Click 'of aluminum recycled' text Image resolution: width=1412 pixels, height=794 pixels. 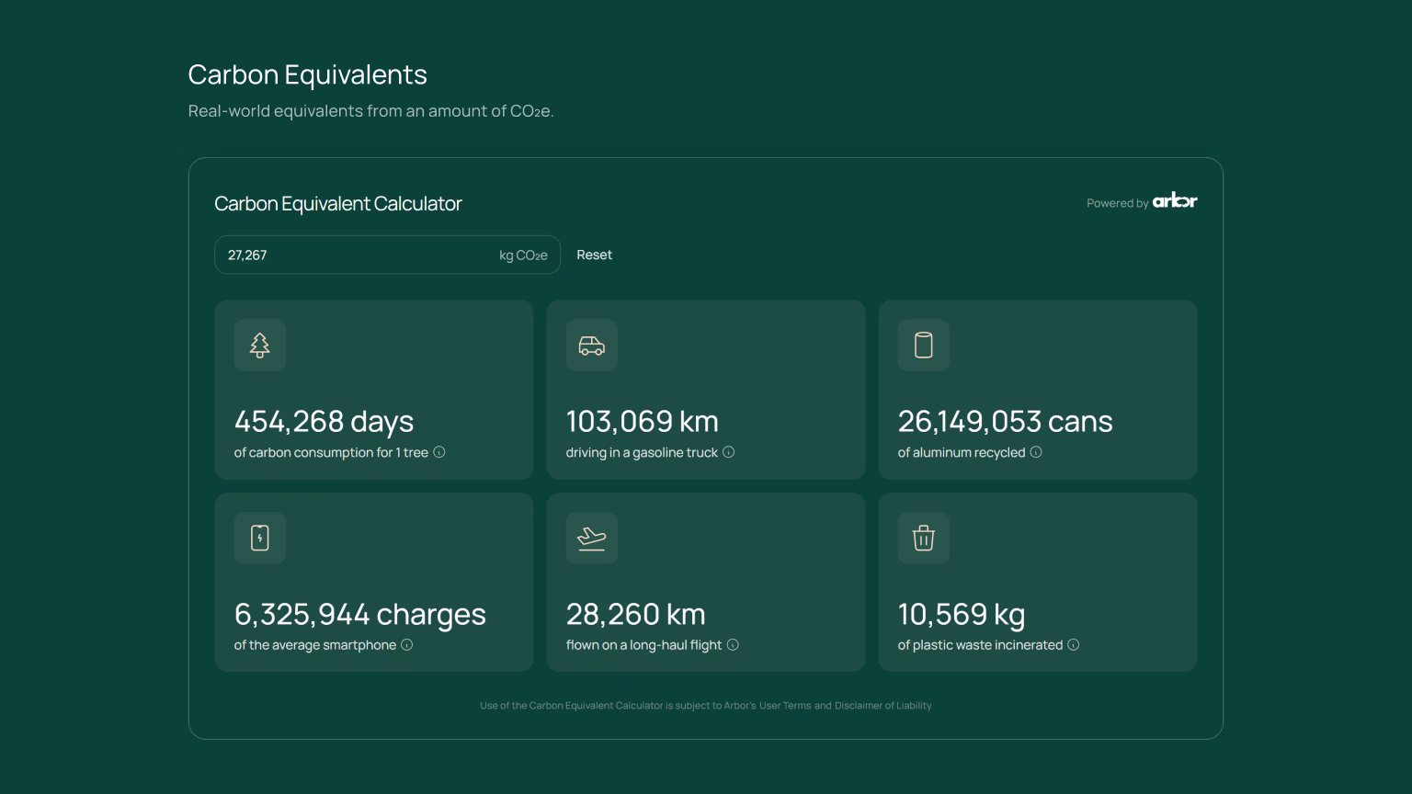962,452
